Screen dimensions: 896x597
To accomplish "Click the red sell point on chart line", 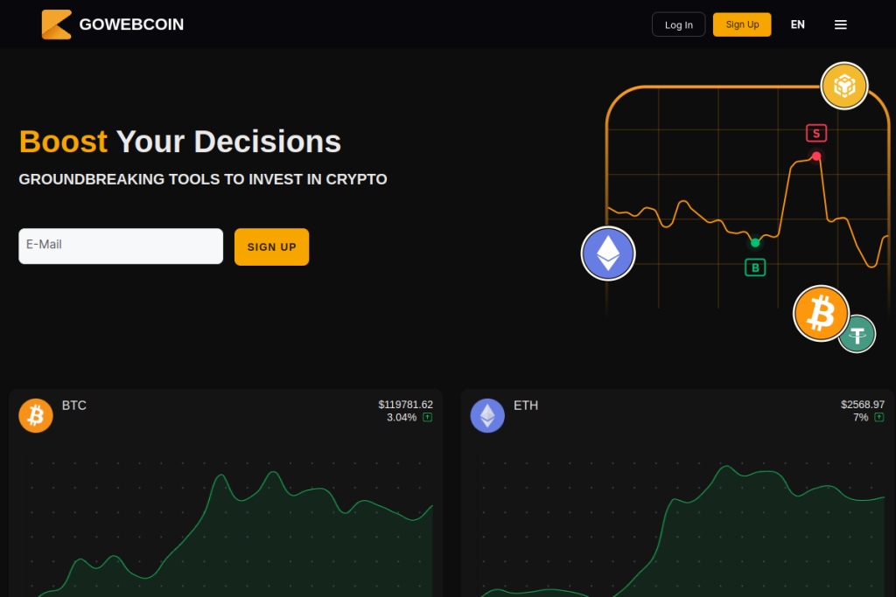I will [x=816, y=156].
